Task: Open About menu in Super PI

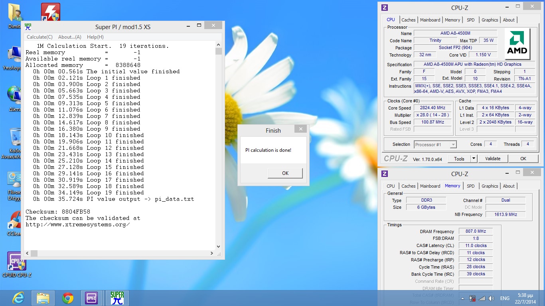Action: point(70,37)
